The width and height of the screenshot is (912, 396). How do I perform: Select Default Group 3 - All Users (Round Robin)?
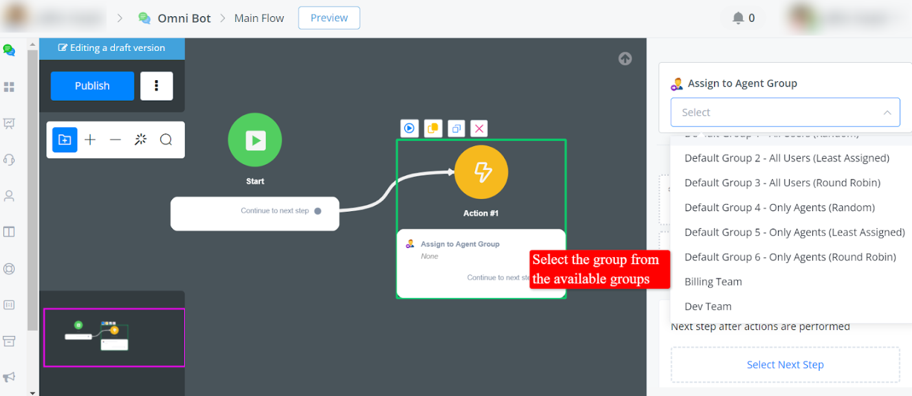pos(782,183)
